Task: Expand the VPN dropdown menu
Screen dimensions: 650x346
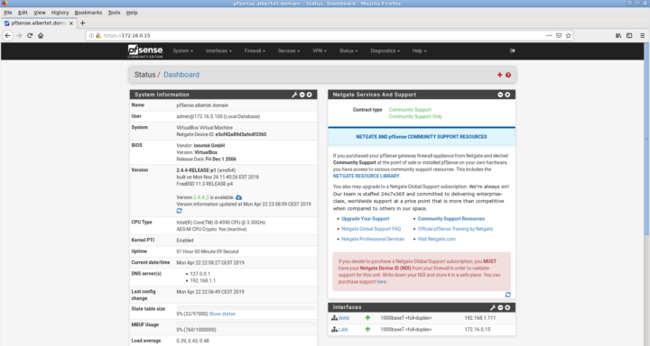Action: click(320, 50)
